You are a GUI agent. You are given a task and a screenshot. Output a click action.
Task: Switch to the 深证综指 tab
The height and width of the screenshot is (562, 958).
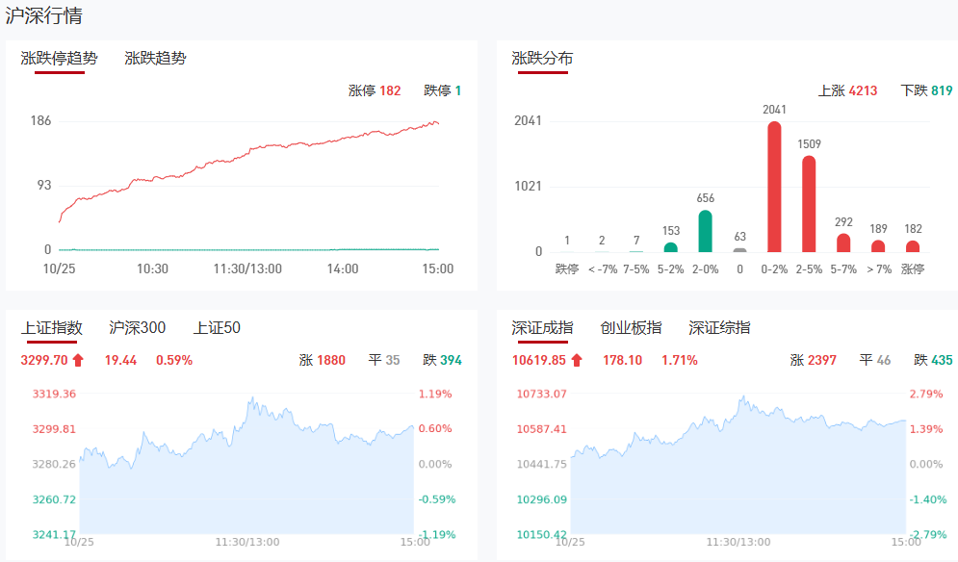(x=719, y=328)
